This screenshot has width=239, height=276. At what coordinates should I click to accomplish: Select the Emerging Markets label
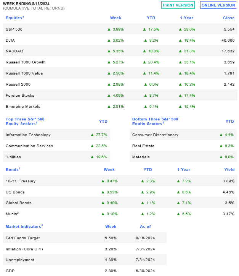pos(23,107)
